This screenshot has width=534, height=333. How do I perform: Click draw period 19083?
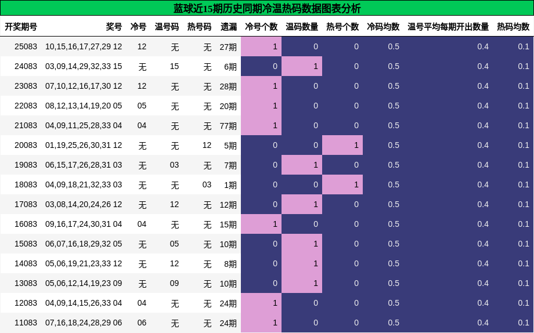point(26,165)
